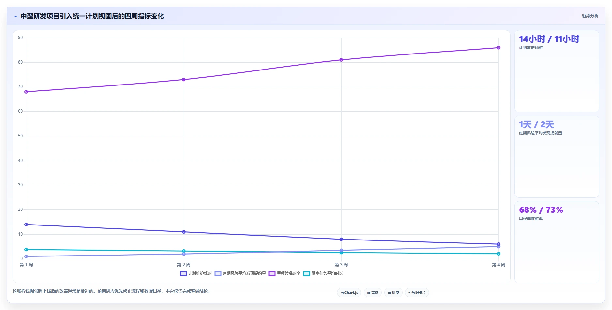
Task: Open the 1天 / 2天 metric card
Action: (x=557, y=157)
